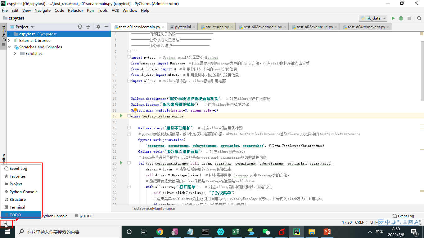Open Project panel settings gear

pyautogui.click(x=98, y=27)
